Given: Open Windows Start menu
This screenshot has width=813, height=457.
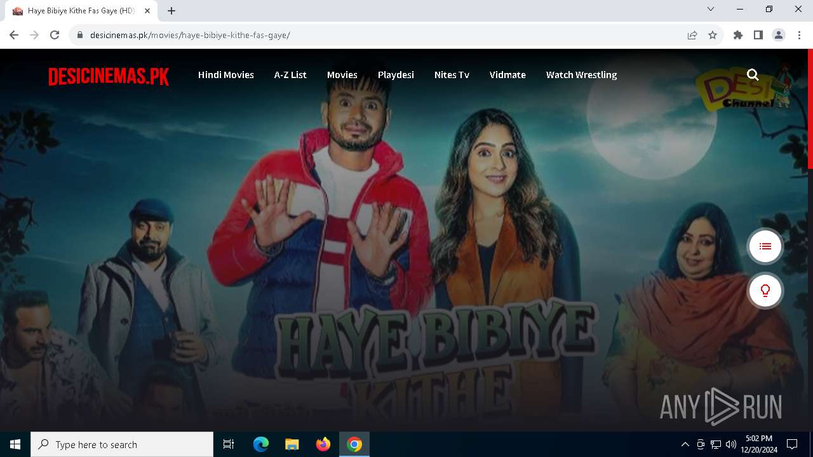Looking at the screenshot, I should pos(15,444).
